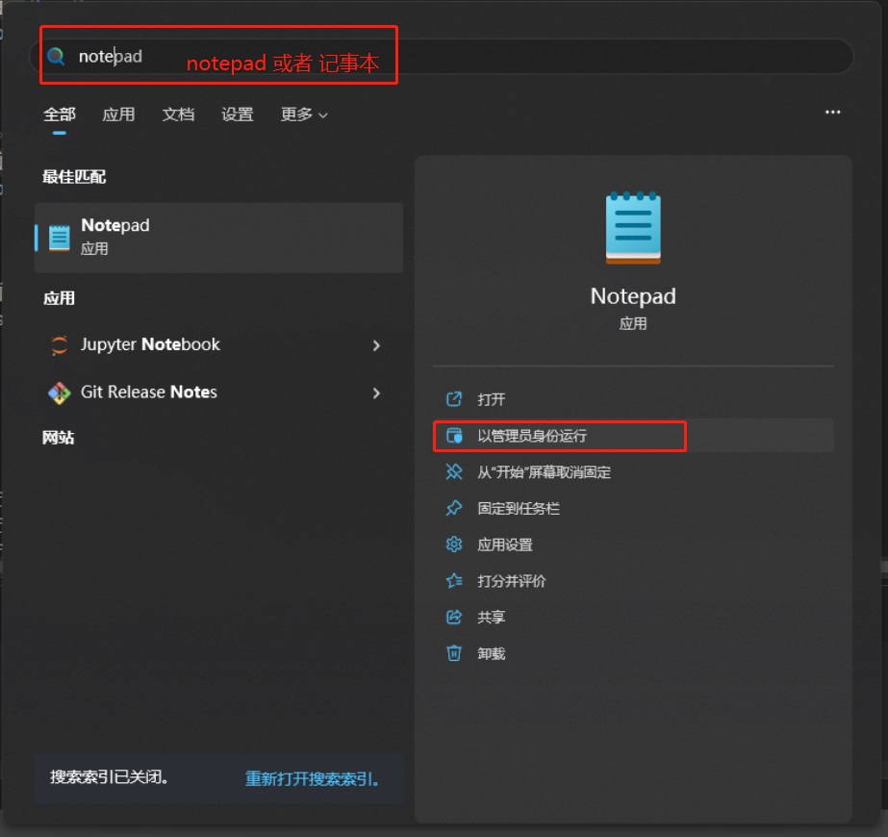Click the large Notepad icon in preview pane
The image size is (888, 837).
(633, 228)
